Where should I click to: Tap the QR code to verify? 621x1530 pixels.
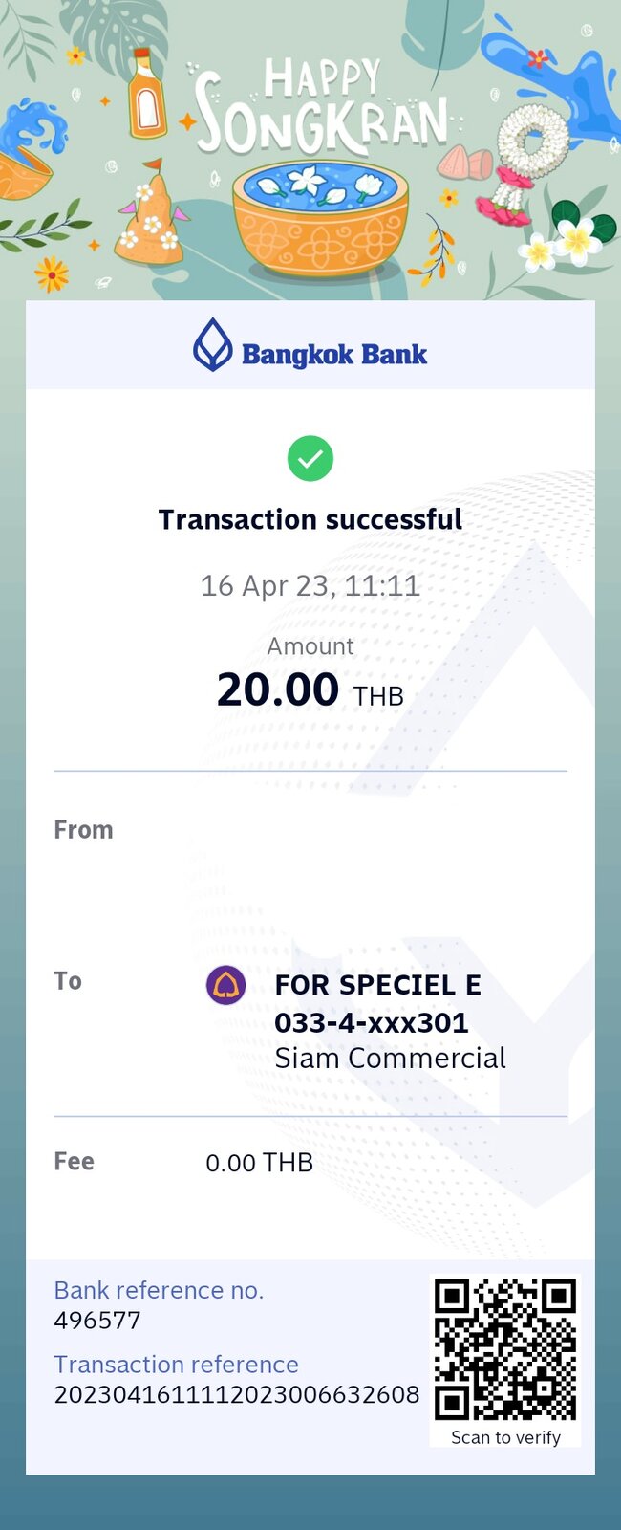tap(505, 1349)
